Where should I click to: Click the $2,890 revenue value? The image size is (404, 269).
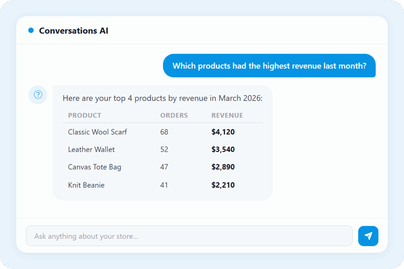[x=223, y=167]
